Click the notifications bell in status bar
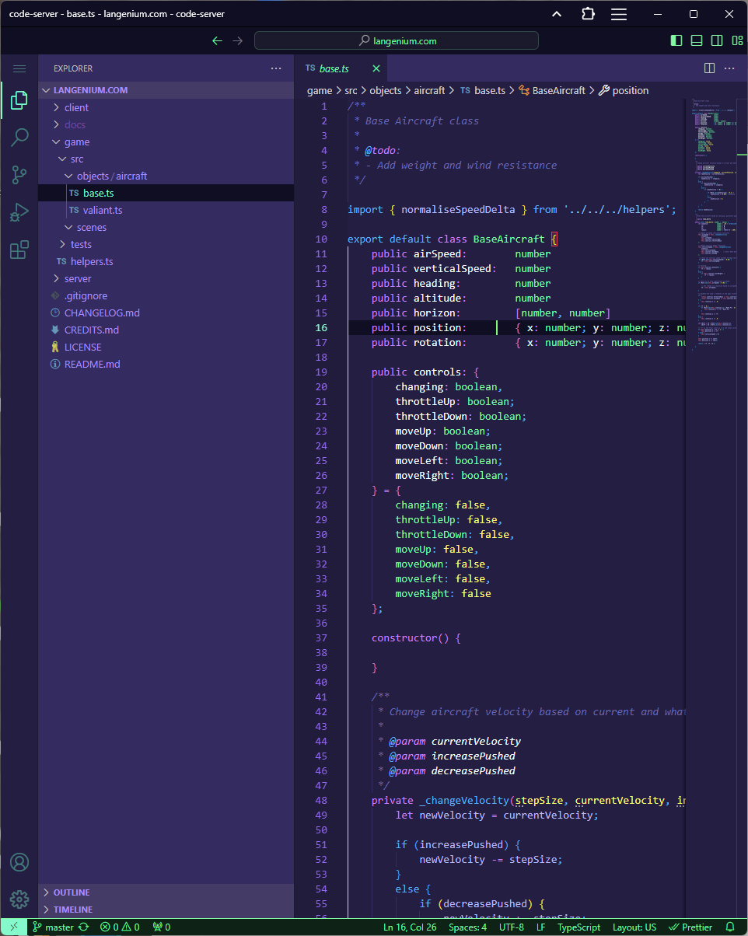 coord(729,927)
